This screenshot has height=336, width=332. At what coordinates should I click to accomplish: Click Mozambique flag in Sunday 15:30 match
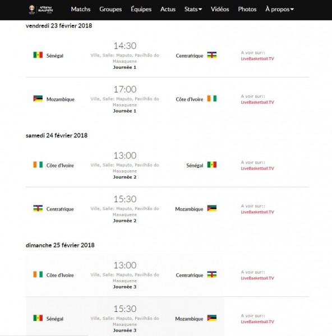(212, 318)
